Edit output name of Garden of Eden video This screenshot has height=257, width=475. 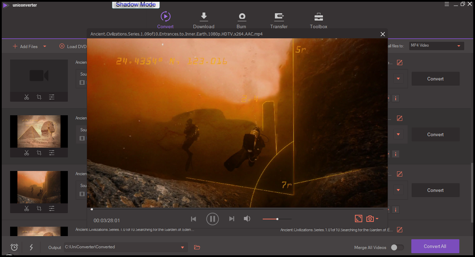click(x=399, y=230)
